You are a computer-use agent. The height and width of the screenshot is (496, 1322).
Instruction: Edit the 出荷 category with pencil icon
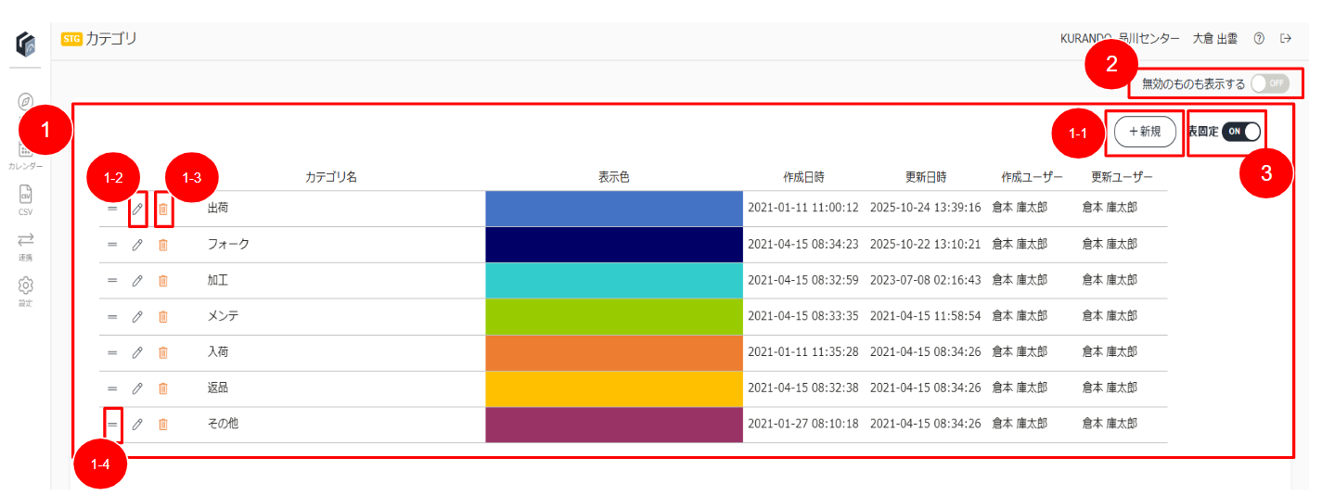click(137, 209)
